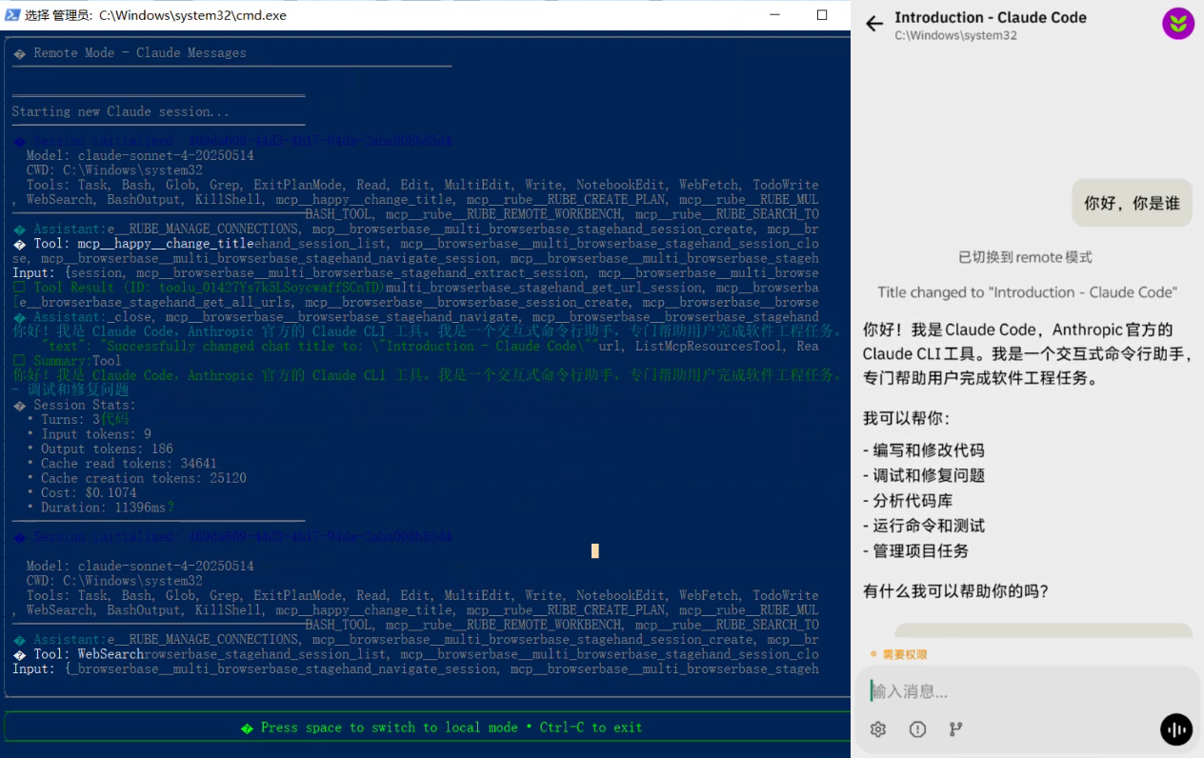Viewport: 1204px width, 758px height.
Task: Click the 管理项目任务 list item
Action: 916,550
